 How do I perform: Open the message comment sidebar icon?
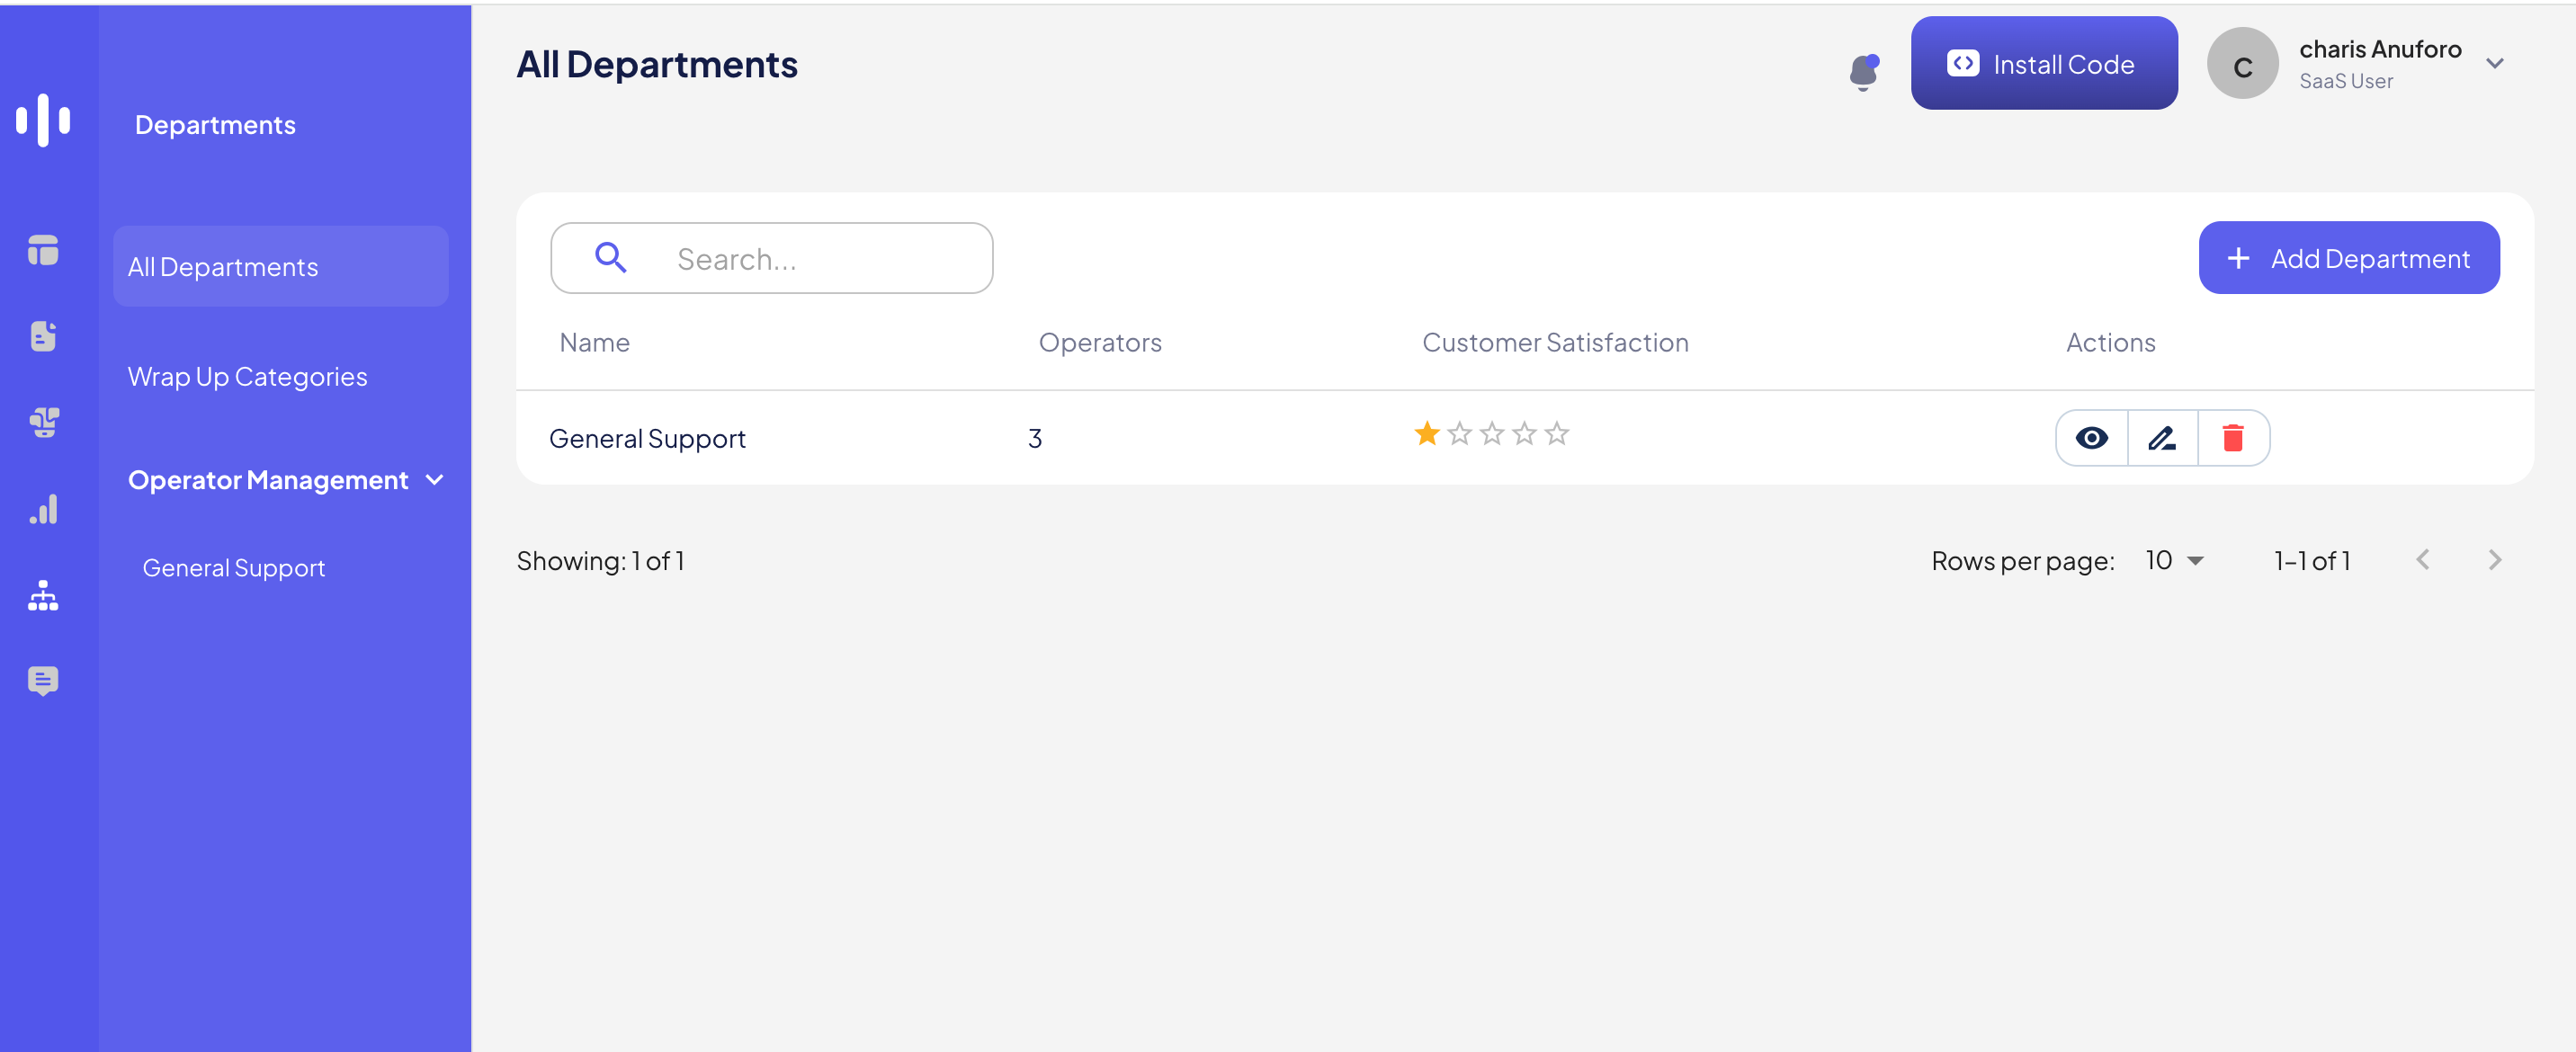[x=43, y=681]
